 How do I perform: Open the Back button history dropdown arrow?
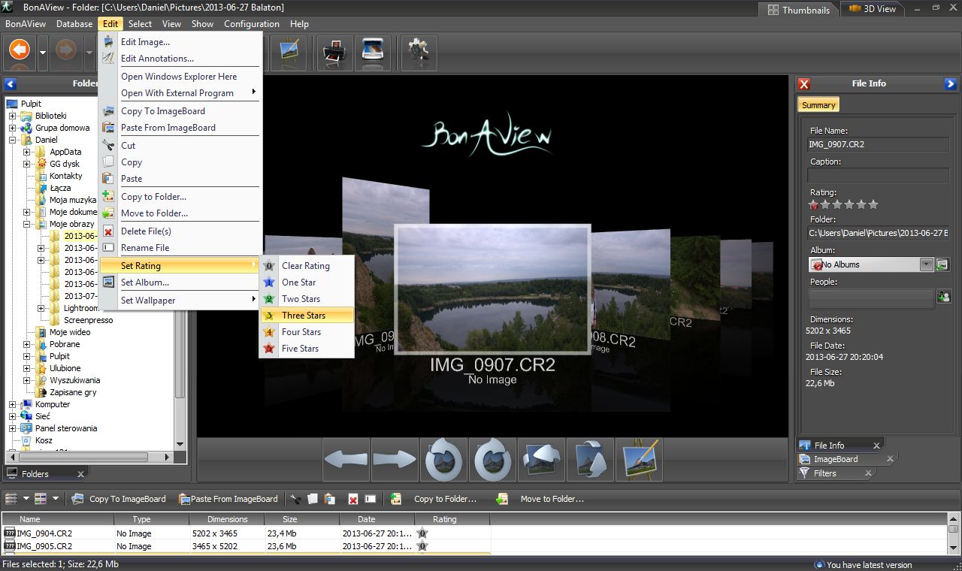[42, 52]
